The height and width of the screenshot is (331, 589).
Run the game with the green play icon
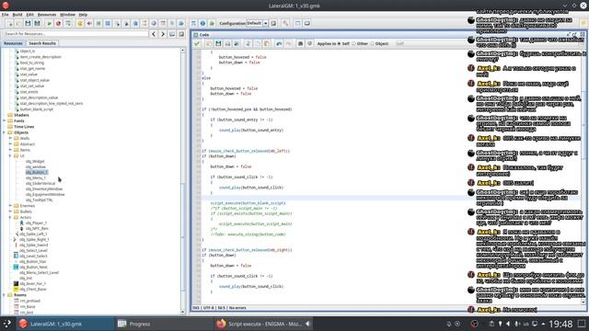(49, 23)
